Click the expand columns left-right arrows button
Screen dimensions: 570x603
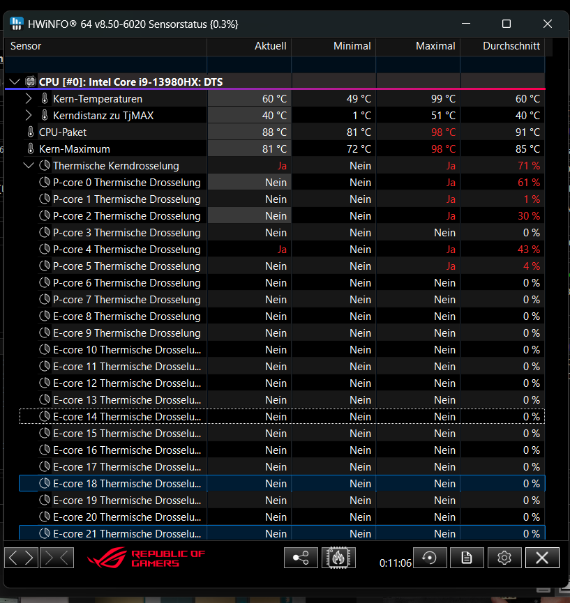click(x=22, y=558)
